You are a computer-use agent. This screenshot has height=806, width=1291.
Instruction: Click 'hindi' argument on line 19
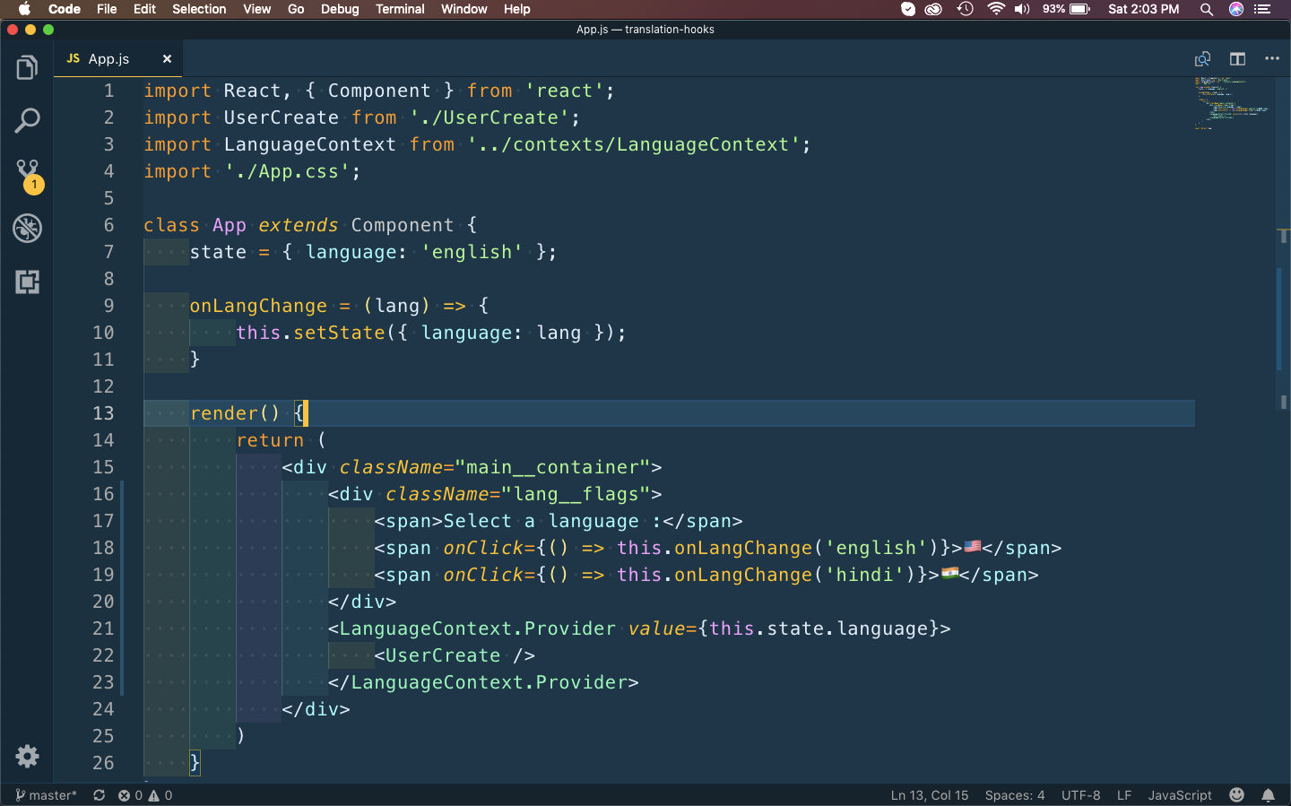coord(864,575)
